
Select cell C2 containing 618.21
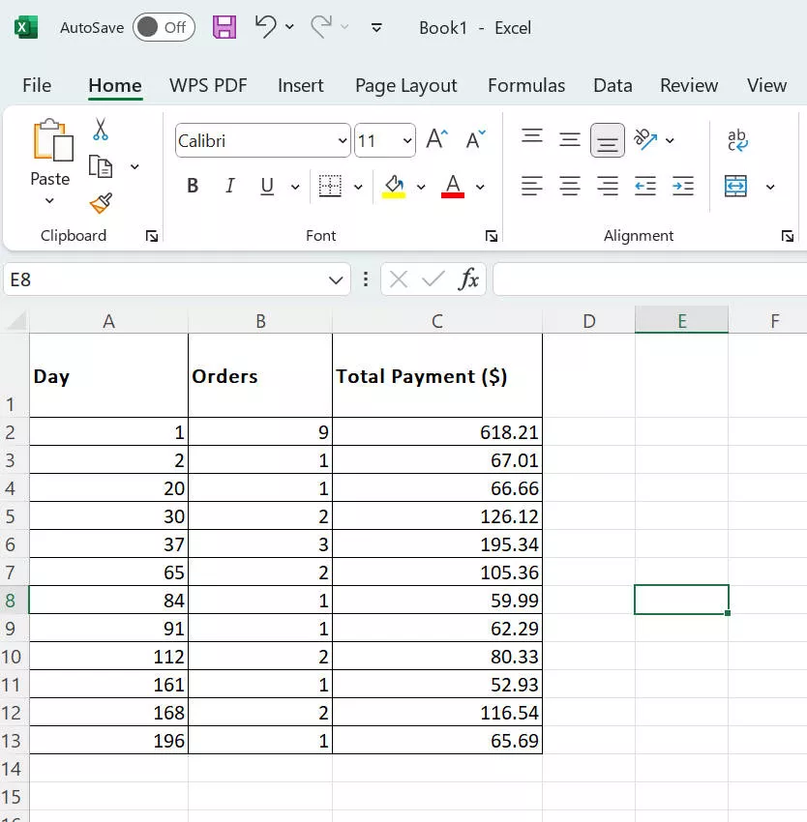click(x=436, y=432)
